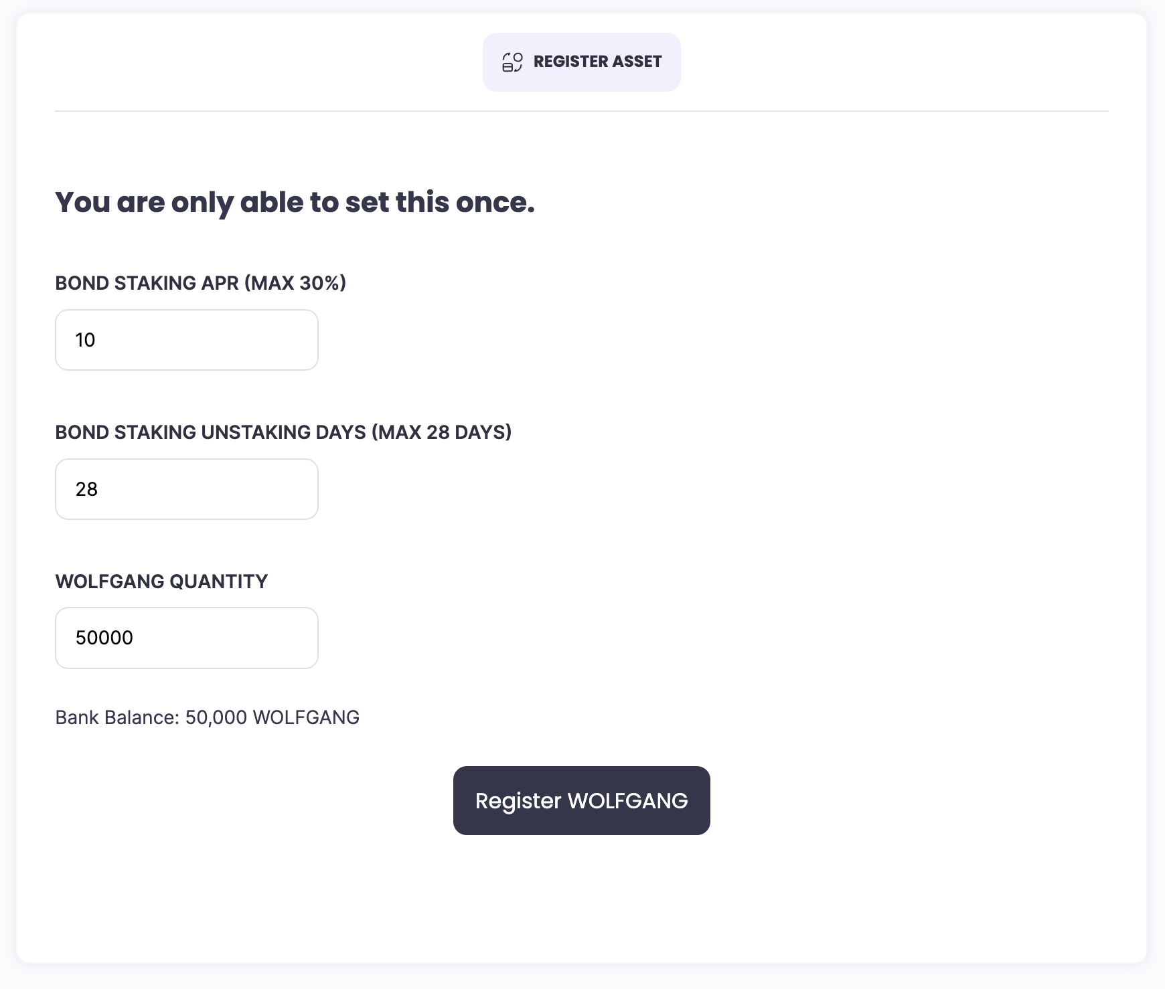Click the word WOLFGANG in Bank Balance

coord(306,717)
